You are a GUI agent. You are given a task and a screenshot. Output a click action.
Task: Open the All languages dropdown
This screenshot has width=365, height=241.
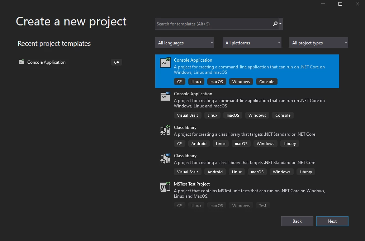point(184,43)
